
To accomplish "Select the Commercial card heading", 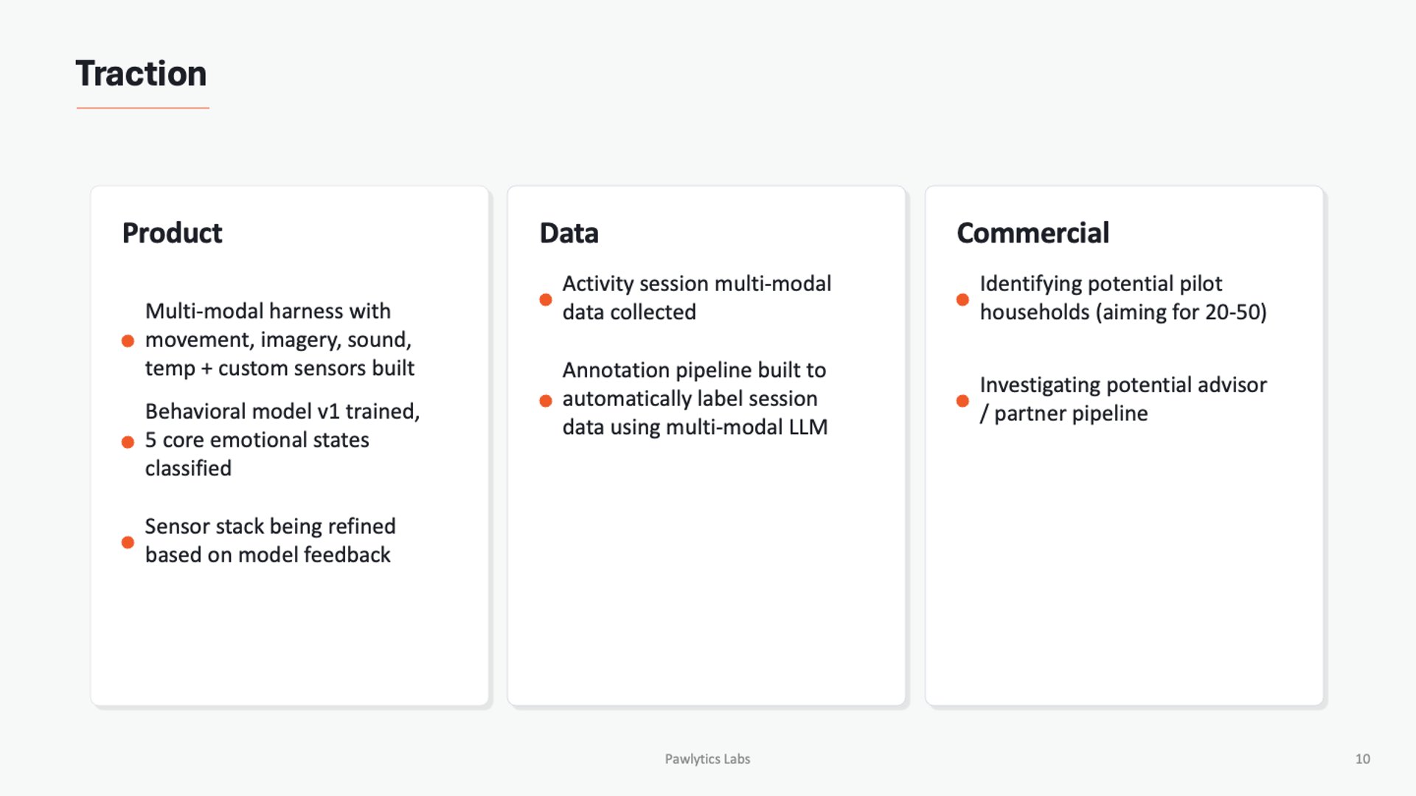I will coord(1032,233).
